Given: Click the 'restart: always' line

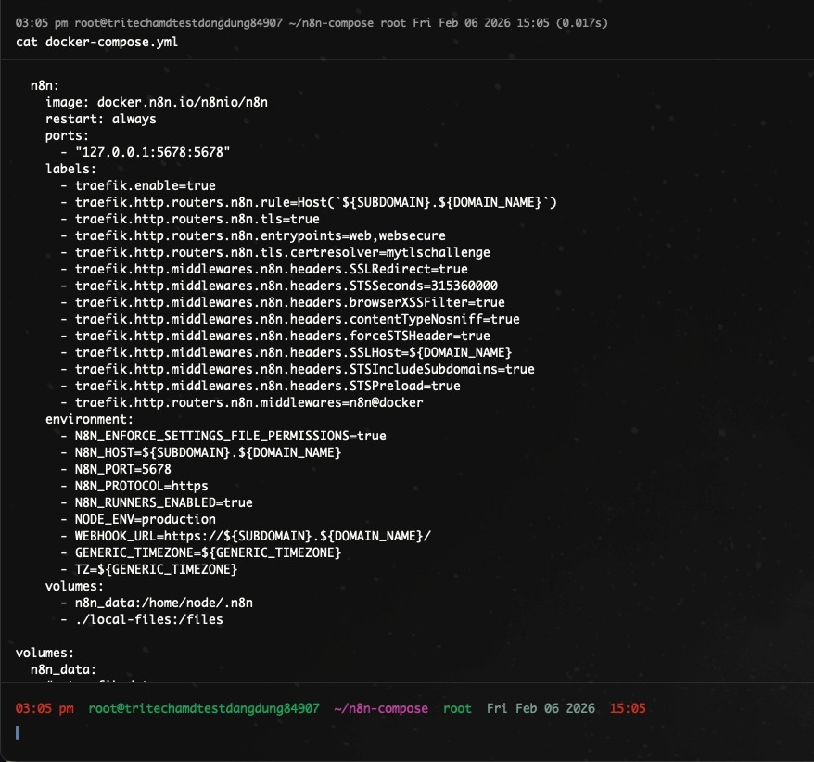Looking at the screenshot, I should [101, 119].
